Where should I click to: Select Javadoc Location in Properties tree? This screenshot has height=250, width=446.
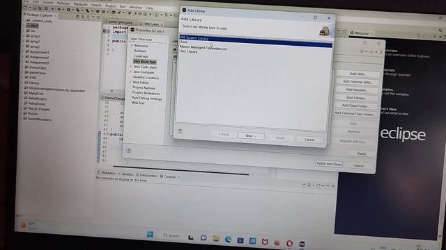click(x=146, y=77)
